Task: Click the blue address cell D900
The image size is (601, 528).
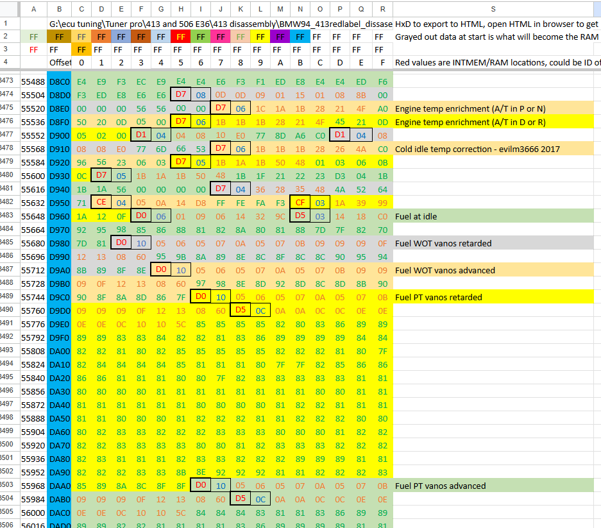Action: pos(58,135)
